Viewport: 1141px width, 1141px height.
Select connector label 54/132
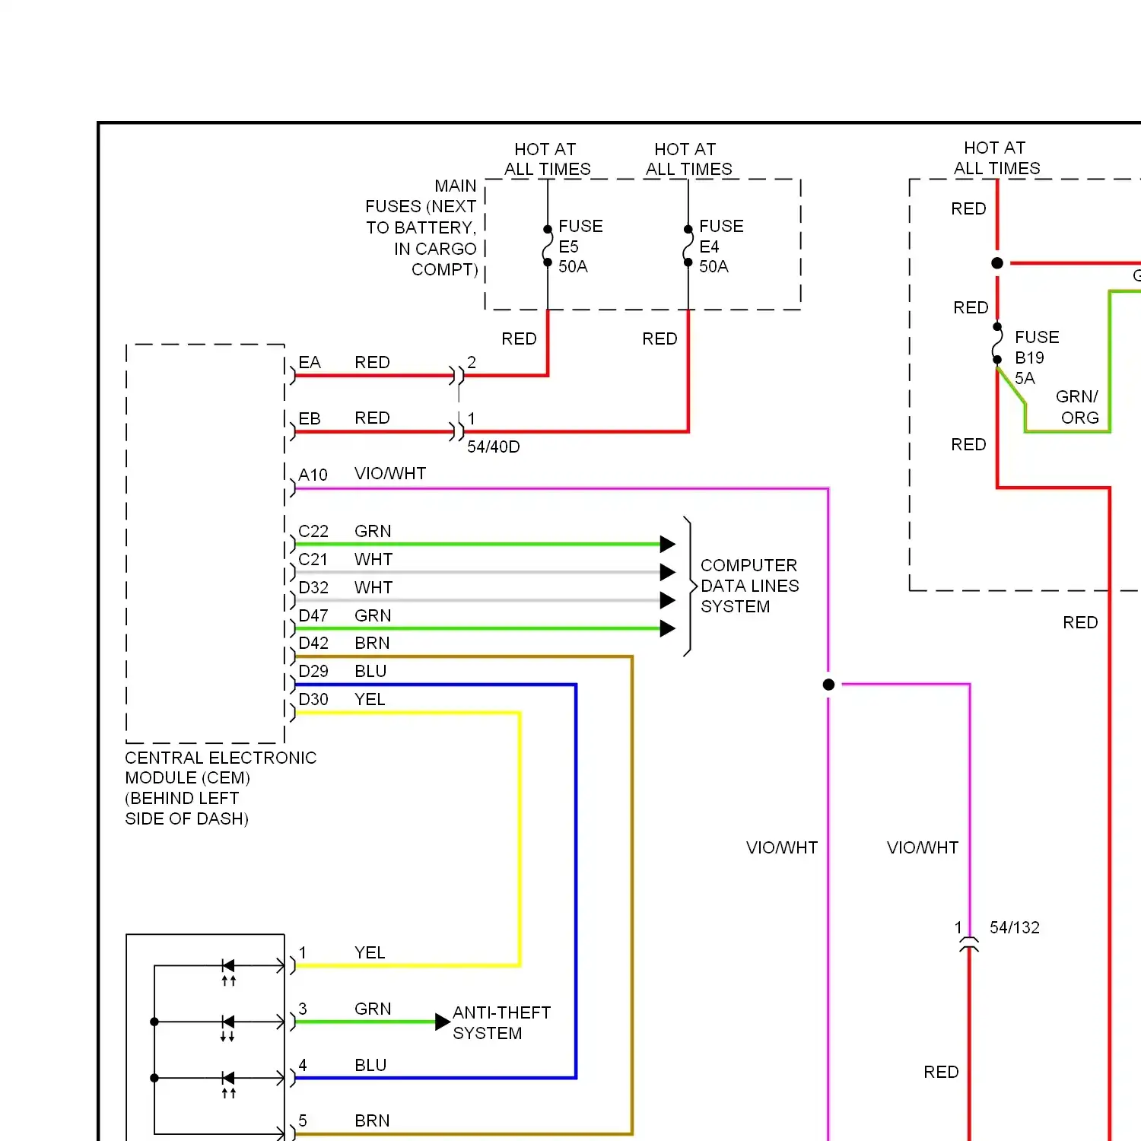click(x=1014, y=927)
